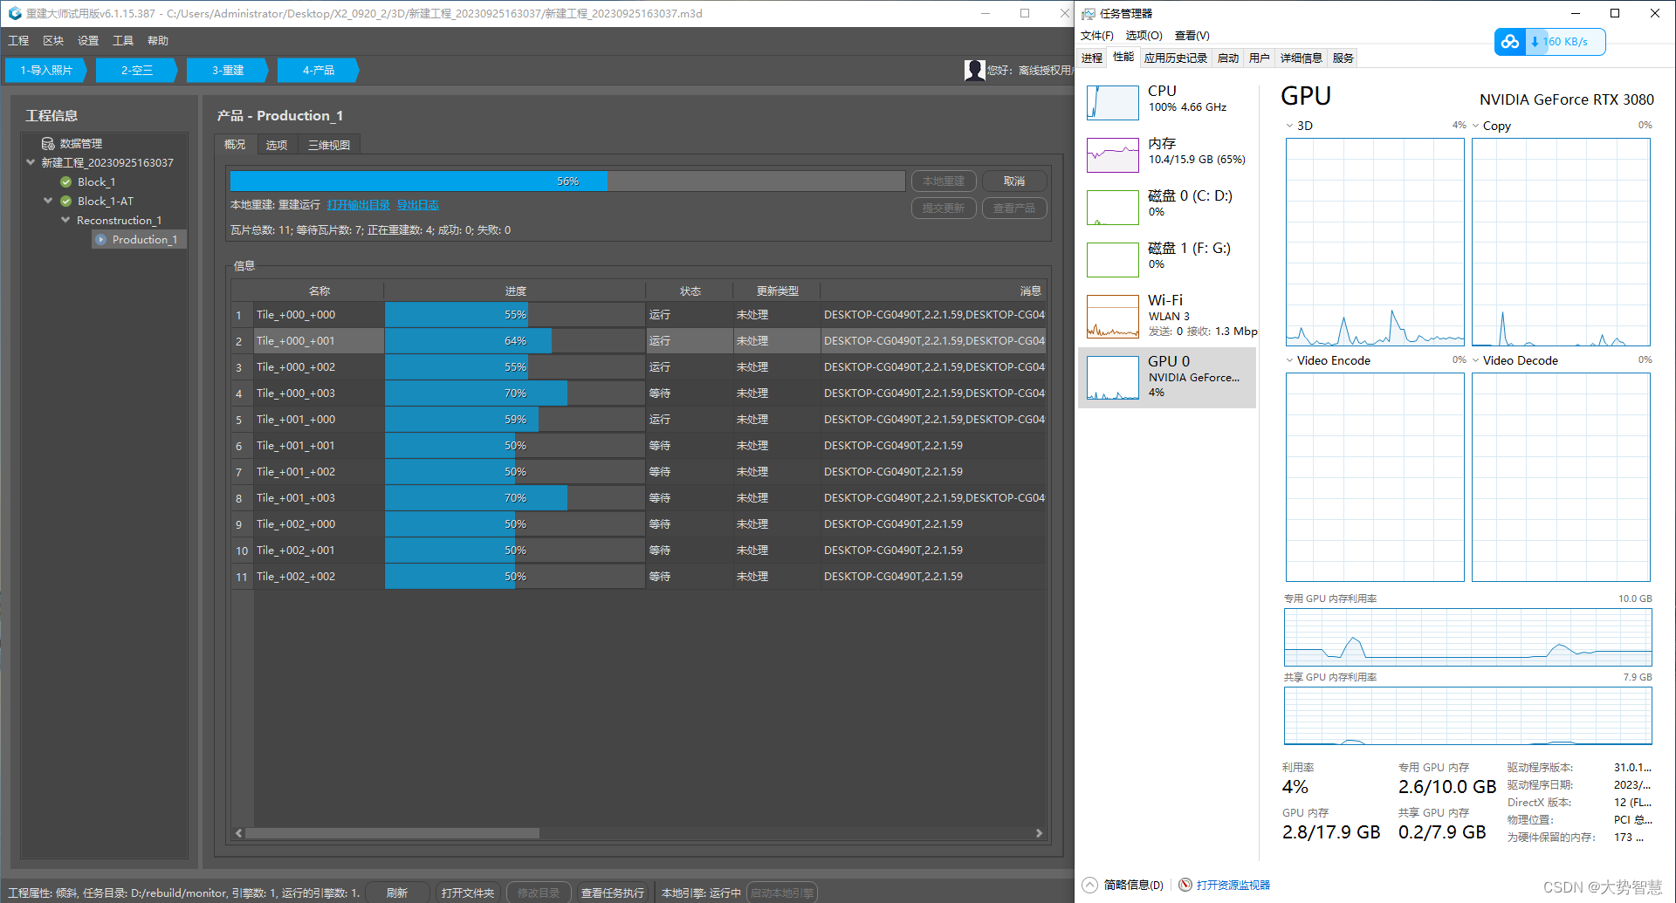Select Disk 1 (F: G:) performance item
The image size is (1676, 903).
pyautogui.click(x=1167, y=259)
